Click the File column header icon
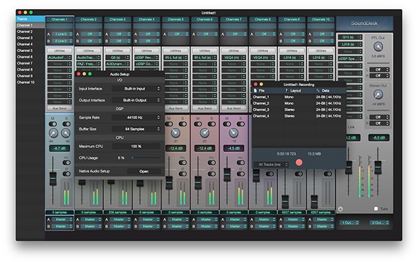This screenshot has height=264, width=418. [x=256, y=90]
